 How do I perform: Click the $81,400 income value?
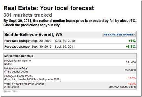[x=131, y=63]
